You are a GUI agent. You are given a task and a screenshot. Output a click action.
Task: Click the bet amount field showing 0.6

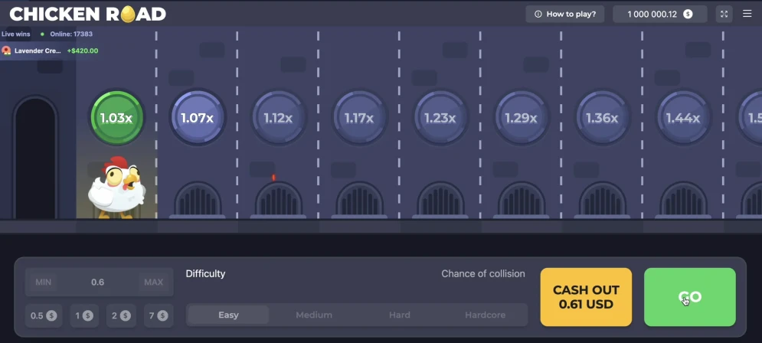98,282
